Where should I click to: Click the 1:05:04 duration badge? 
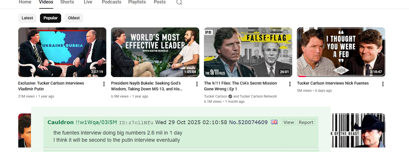click(190, 72)
